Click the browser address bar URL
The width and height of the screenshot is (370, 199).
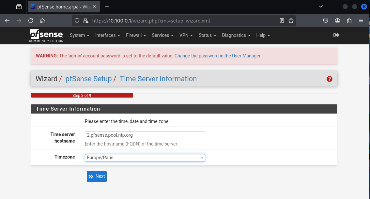pos(151,21)
